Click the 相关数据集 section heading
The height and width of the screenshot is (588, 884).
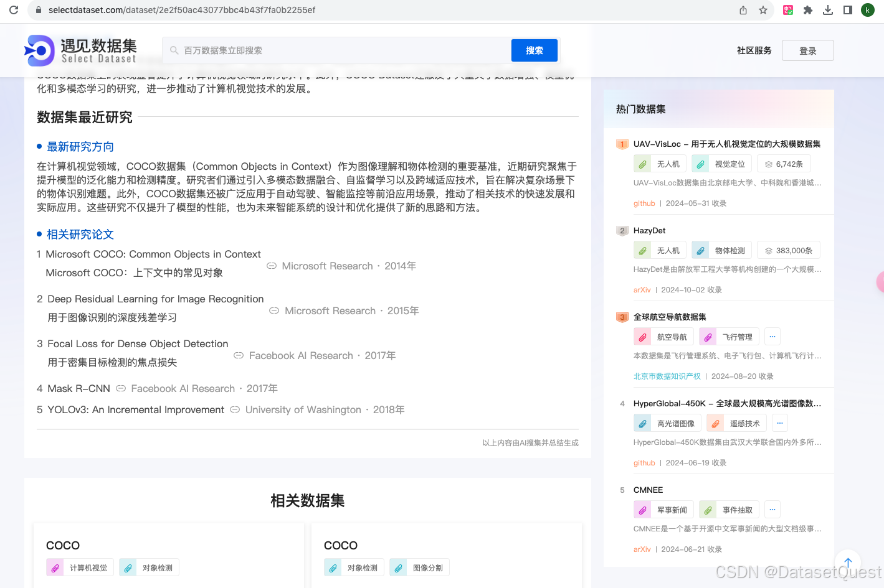point(308,501)
